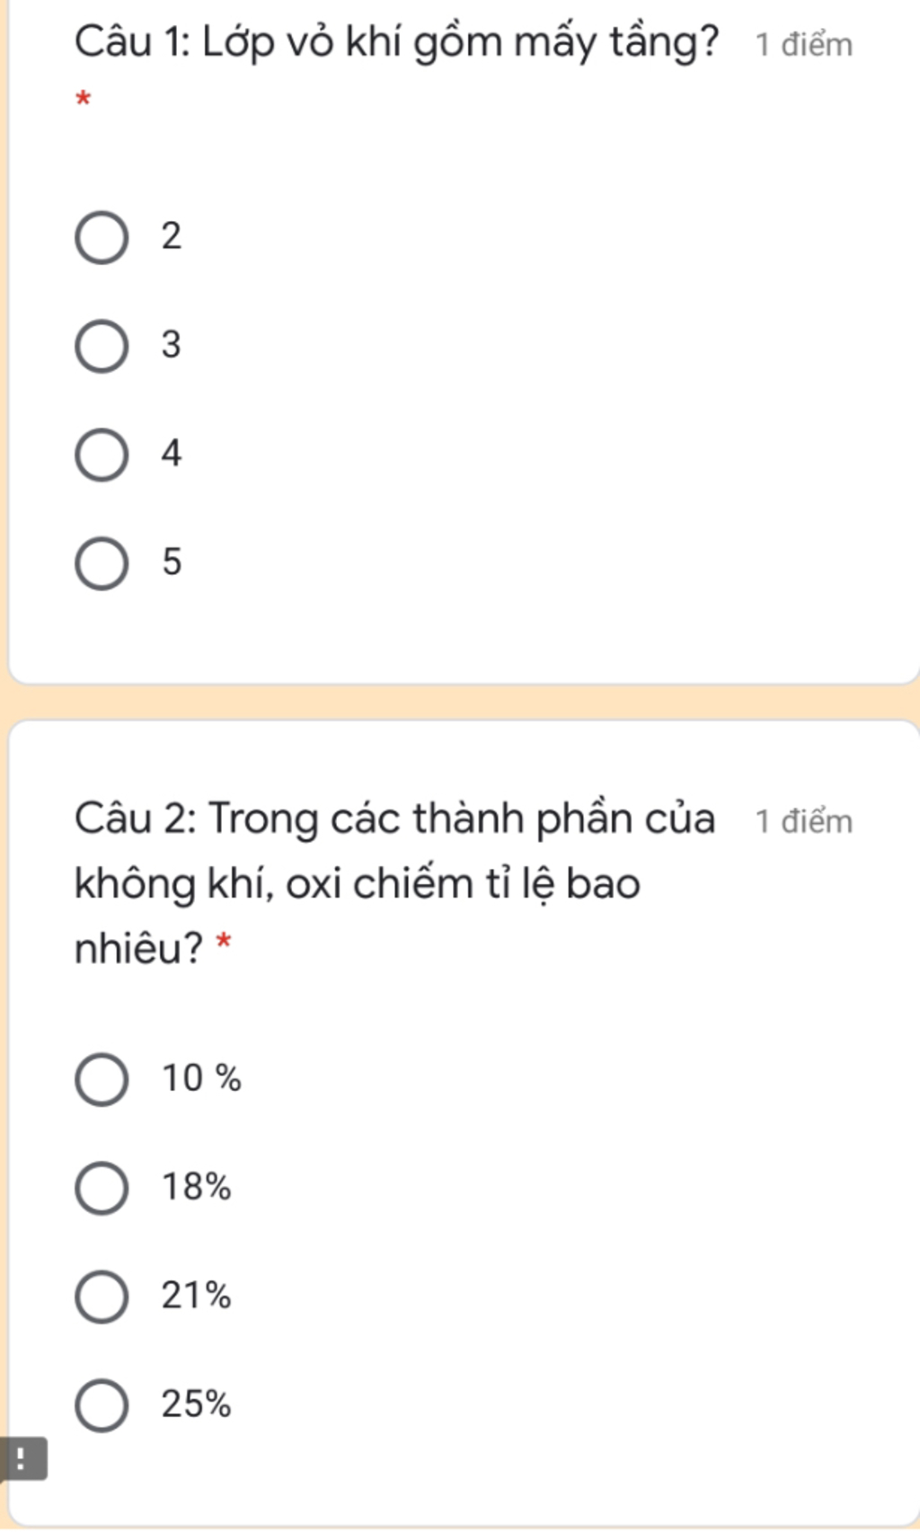
Task: Click the '10 %' option label text
Action: pyautogui.click(x=201, y=1078)
